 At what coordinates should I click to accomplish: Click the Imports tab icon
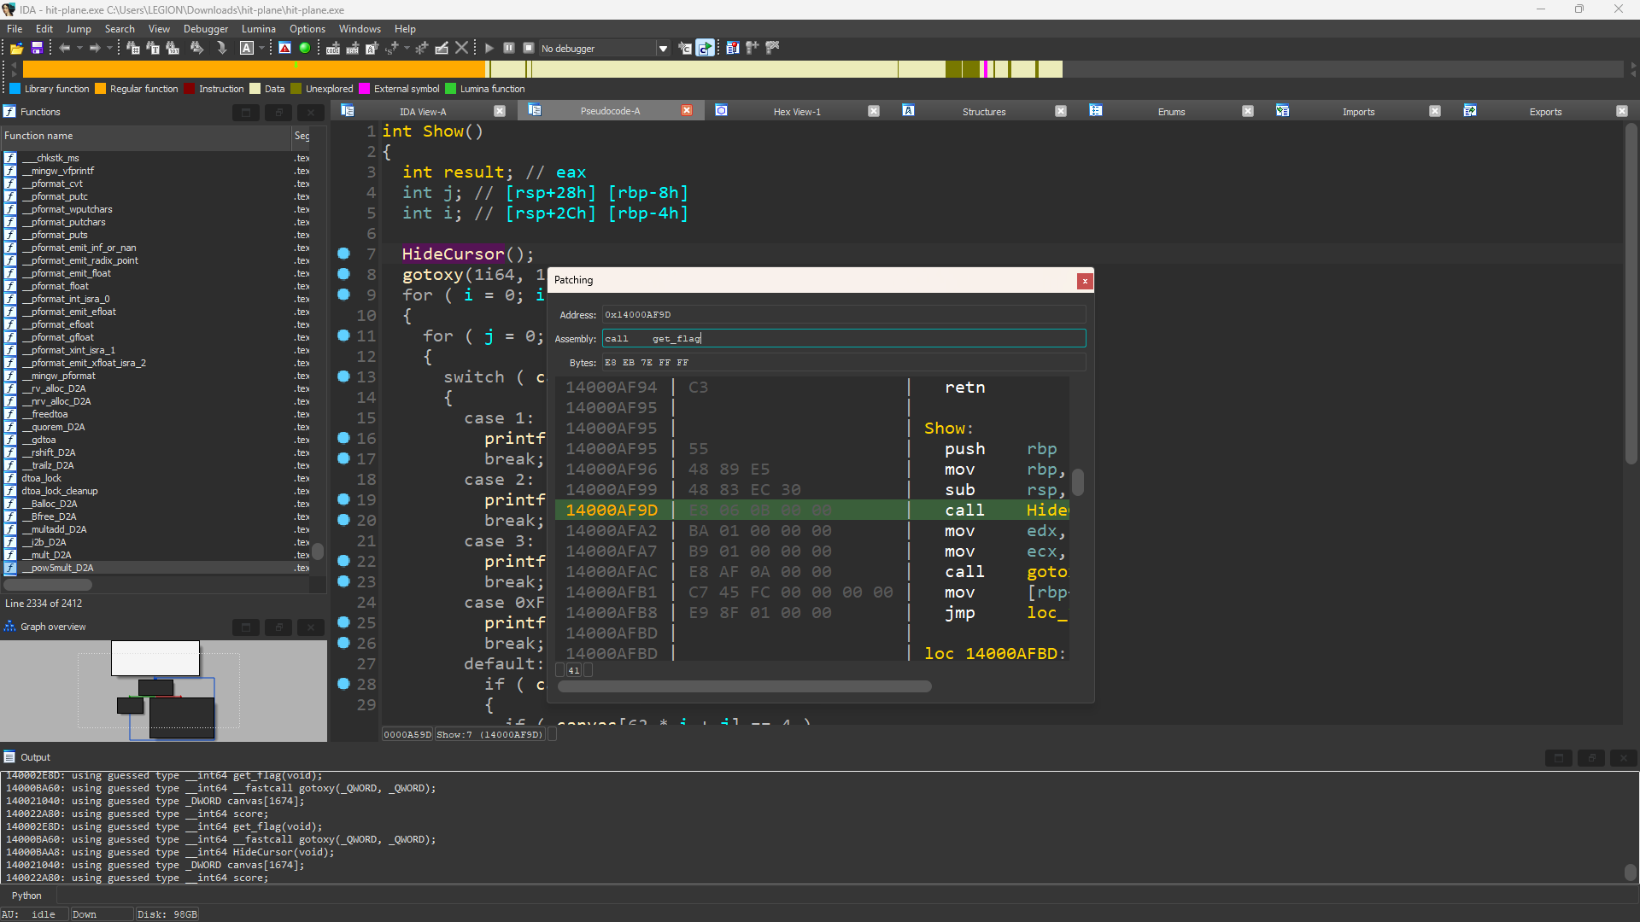tap(1283, 111)
